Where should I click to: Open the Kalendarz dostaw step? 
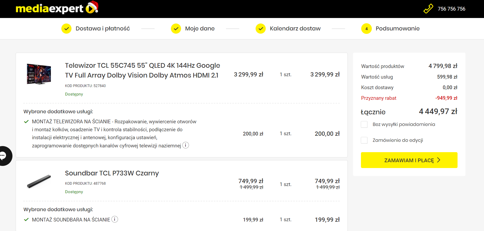point(295,29)
